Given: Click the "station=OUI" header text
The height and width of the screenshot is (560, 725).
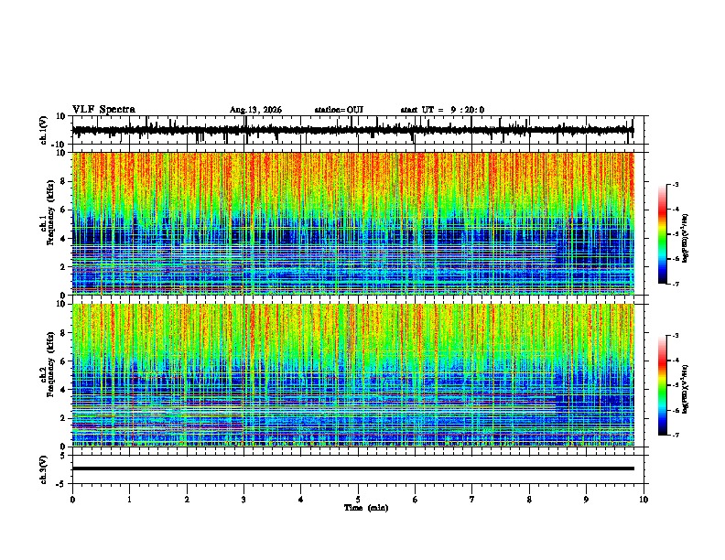Looking at the screenshot, I should pos(339,110).
